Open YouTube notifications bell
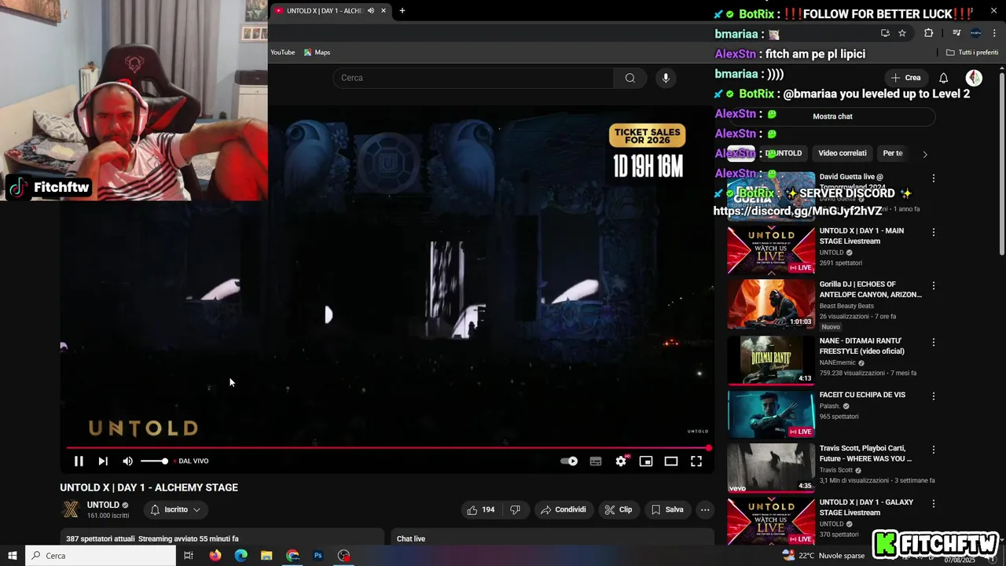The height and width of the screenshot is (566, 1006). [944, 78]
